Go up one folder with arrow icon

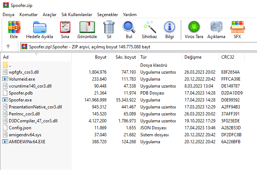pyautogui.click(x=8, y=47)
